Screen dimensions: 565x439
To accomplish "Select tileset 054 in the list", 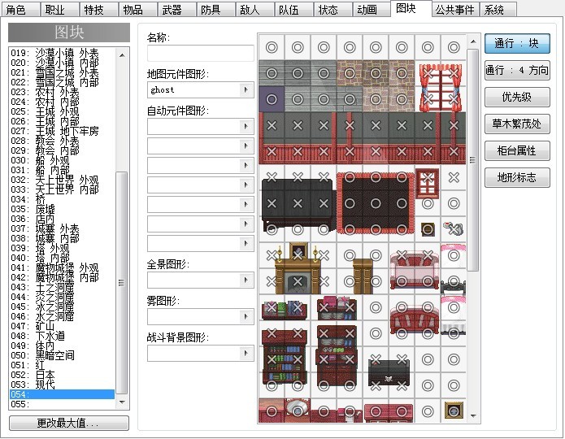I will coord(62,394).
